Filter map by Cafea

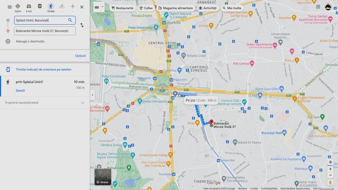tap(146, 8)
